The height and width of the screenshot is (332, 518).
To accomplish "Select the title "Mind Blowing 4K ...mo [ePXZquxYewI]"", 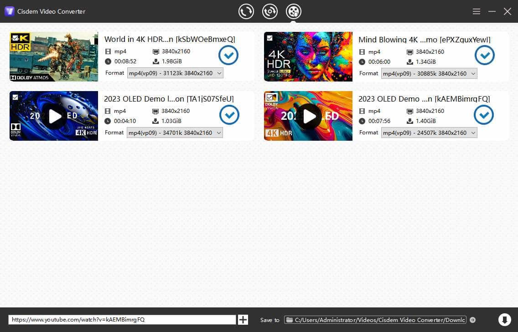I will coord(425,40).
